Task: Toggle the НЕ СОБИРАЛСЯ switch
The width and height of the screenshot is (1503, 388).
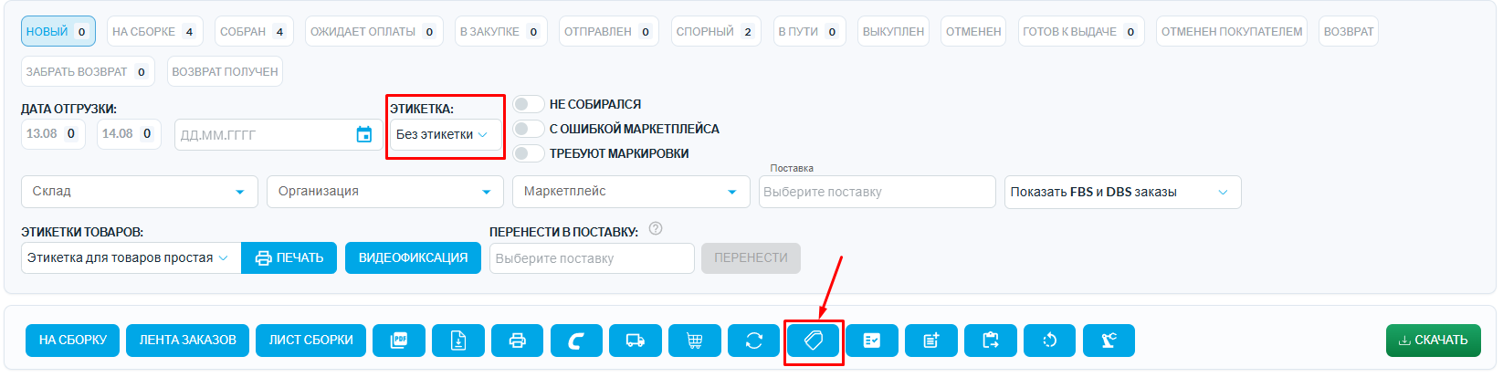Action: pyautogui.click(x=529, y=104)
